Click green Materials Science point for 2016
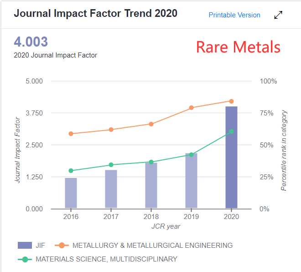 (71, 171)
